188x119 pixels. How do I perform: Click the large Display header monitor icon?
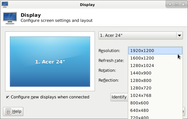(10, 18)
